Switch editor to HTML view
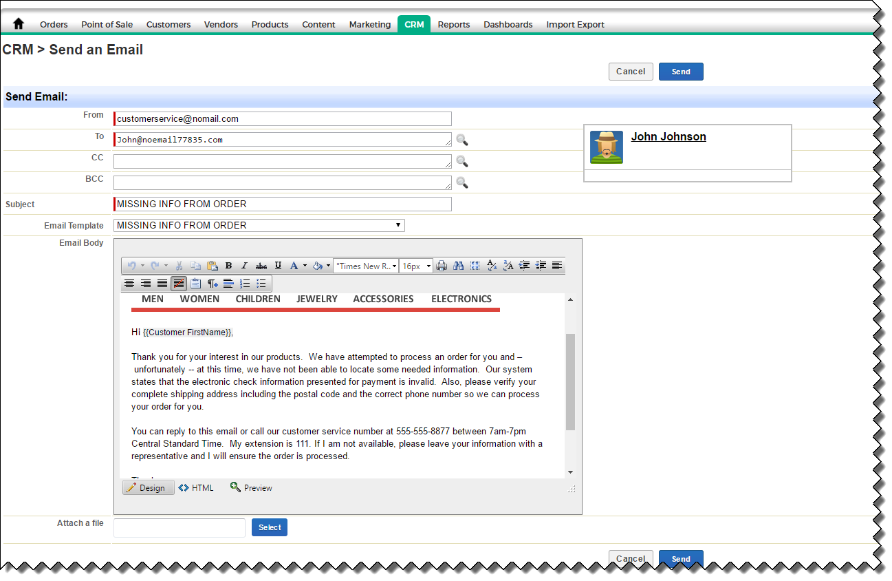892x581 pixels. [x=196, y=487]
